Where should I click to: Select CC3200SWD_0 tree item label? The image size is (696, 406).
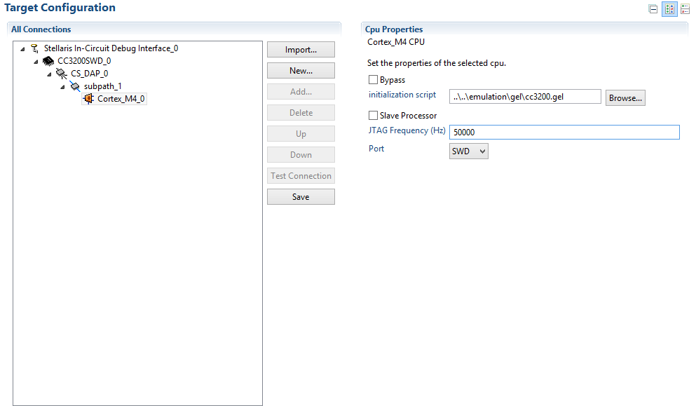pyautogui.click(x=84, y=61)
